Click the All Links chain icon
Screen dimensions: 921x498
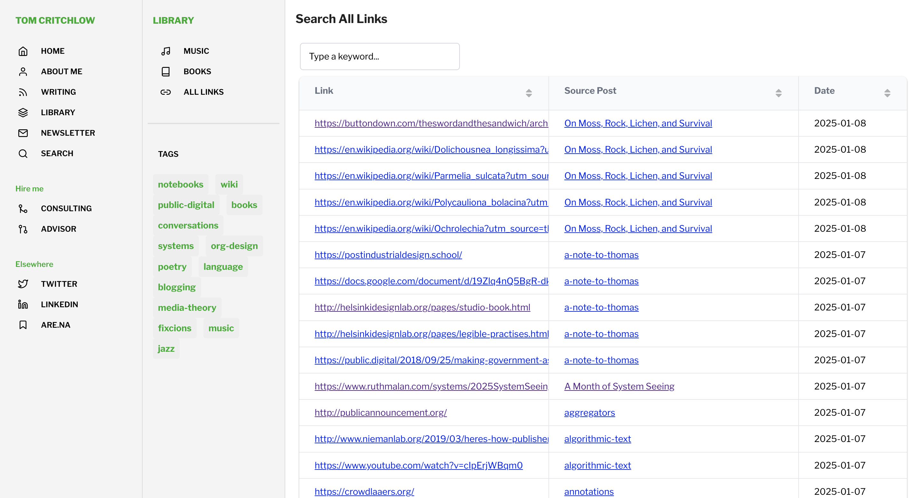pos(166,92)
